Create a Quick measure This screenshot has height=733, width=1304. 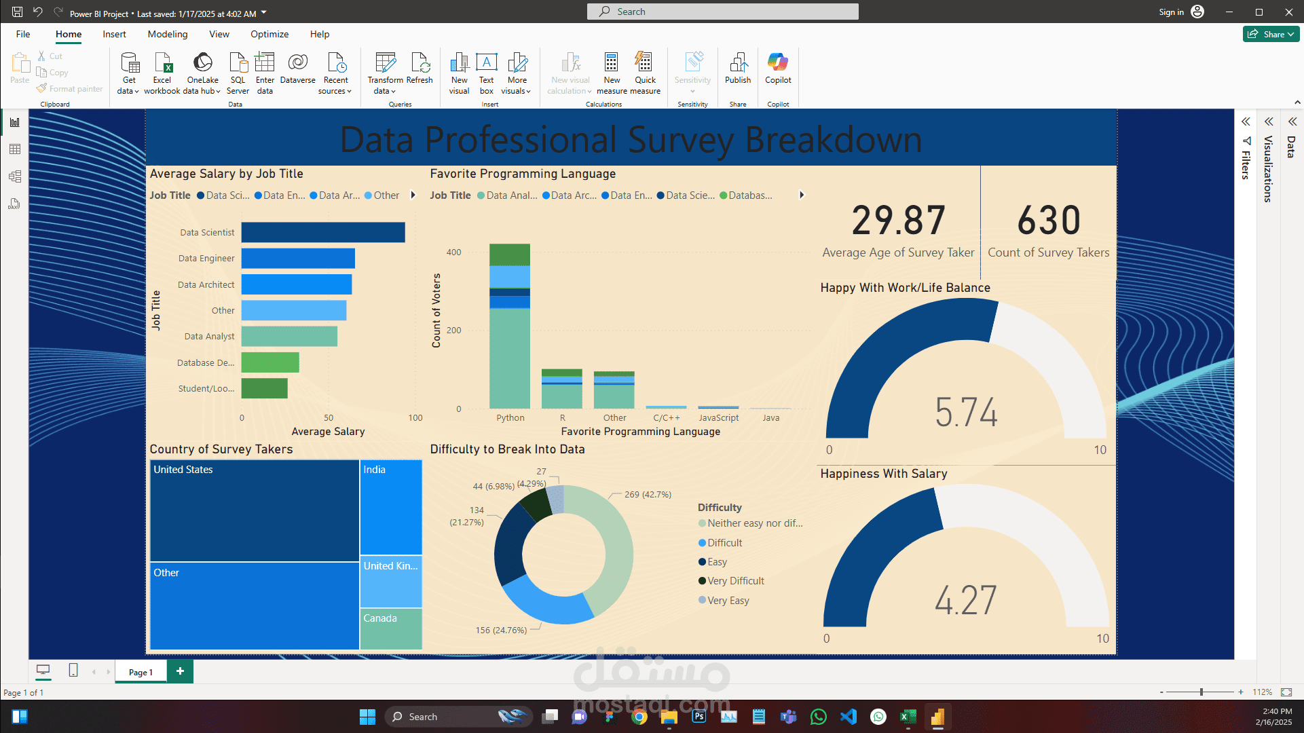tap(645, 73)
